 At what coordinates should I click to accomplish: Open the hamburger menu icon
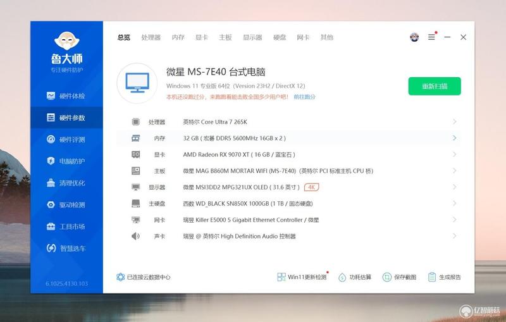tap(431, 37)
